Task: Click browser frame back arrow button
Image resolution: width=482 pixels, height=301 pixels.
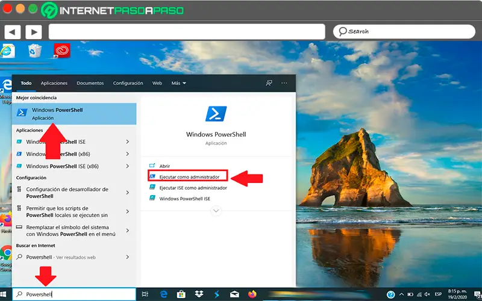Action: (12, 32)
